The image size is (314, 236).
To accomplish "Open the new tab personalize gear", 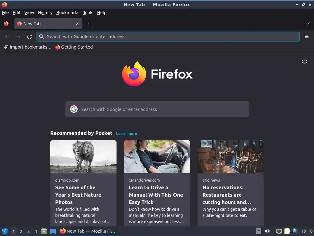I will (x=304, y=61).
